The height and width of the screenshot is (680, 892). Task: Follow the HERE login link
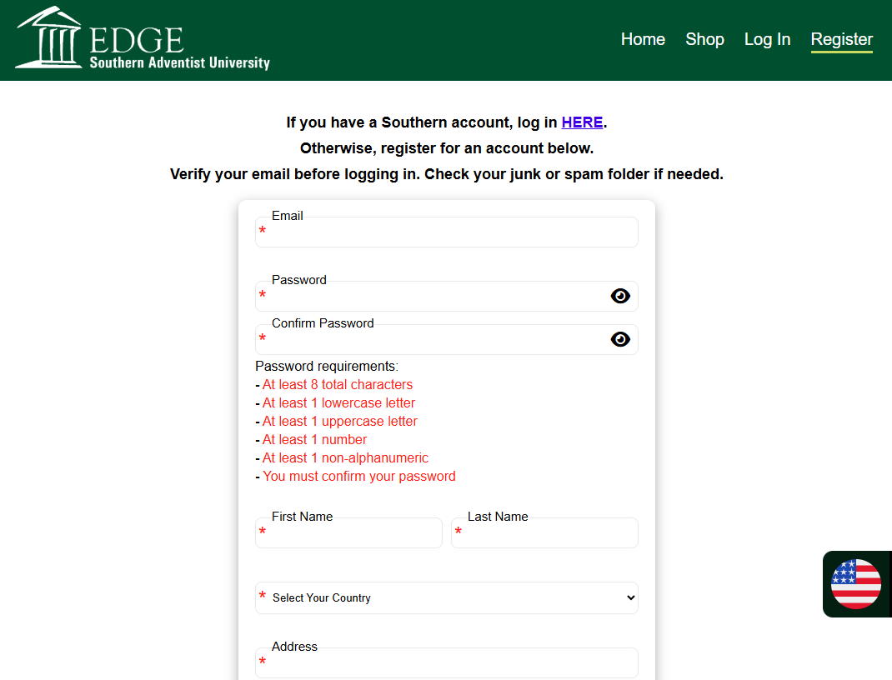click(x=582, y=122)
